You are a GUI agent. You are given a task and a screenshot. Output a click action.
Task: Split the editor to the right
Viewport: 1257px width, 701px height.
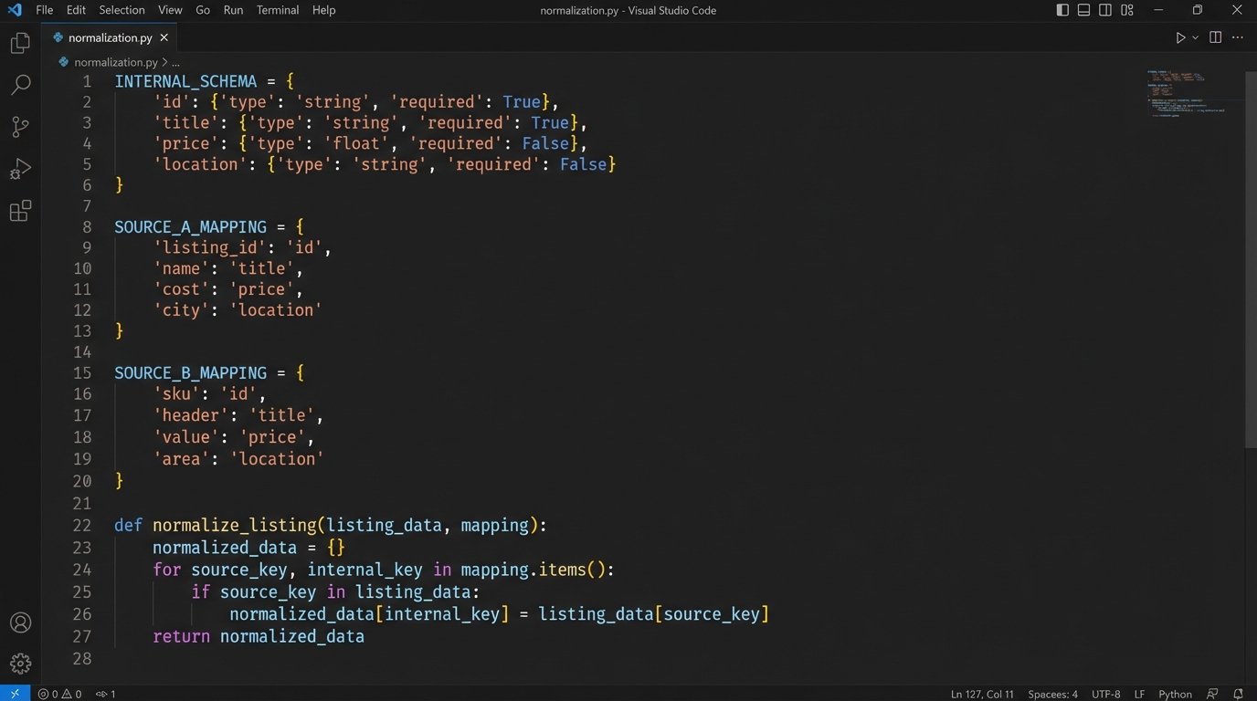[x=1215, y=37]
